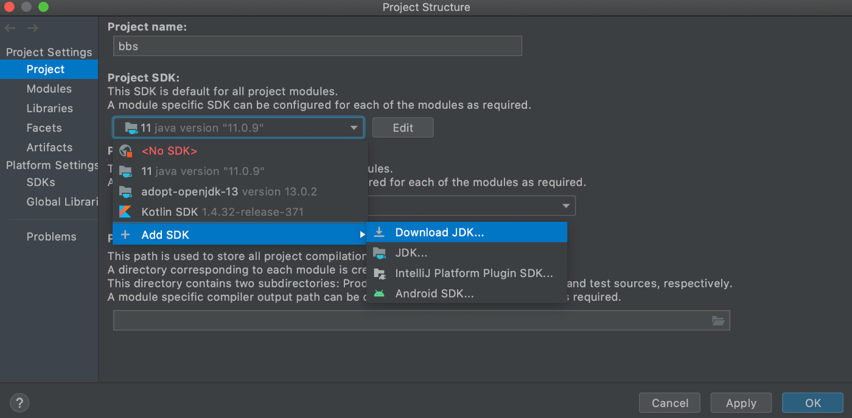Click the Project SDK: heading label
This screenshot has width=852, height=418.
[144, 78]
